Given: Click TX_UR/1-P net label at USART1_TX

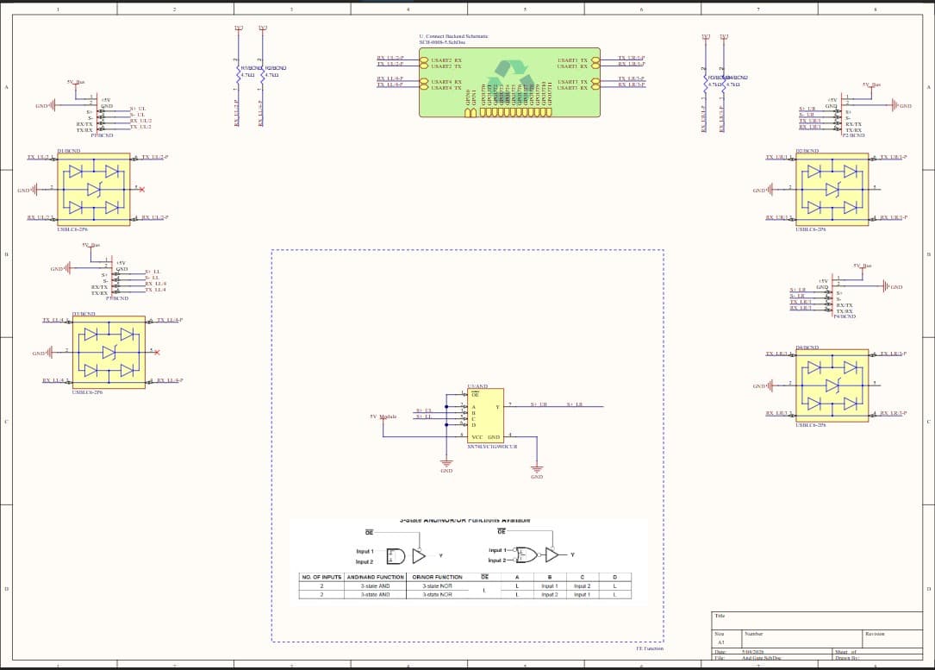Looking at the screenshot, I should [x=632, y=58].
